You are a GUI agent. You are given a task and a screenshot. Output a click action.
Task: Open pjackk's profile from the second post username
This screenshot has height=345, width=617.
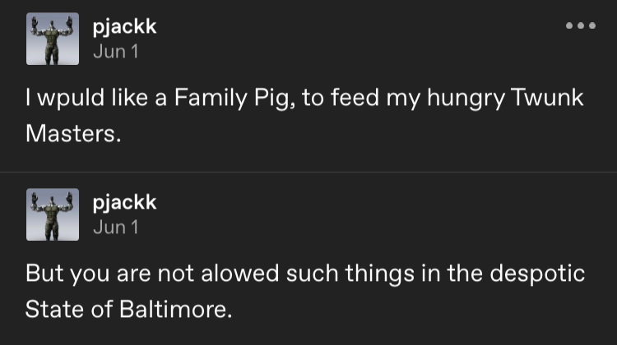124,202
